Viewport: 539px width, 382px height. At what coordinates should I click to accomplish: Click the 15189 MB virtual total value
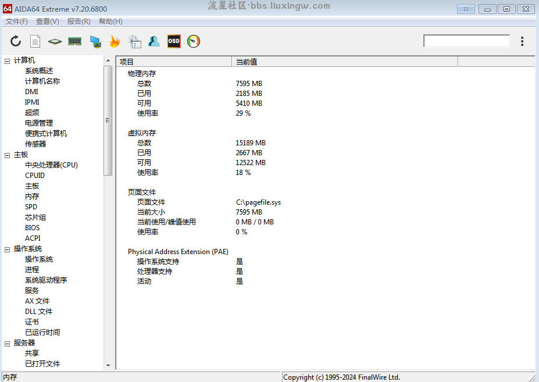pos(251,142)
